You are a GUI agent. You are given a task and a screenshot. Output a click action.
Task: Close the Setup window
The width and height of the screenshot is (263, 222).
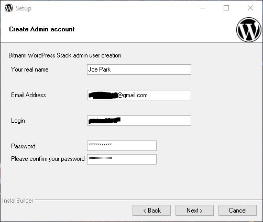tap(250, 8)
